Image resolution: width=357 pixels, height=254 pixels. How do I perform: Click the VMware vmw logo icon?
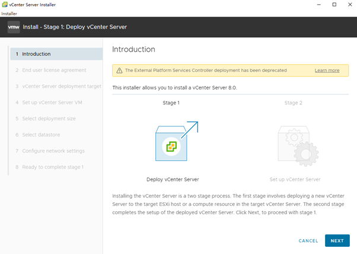click(x=14, y=27)
